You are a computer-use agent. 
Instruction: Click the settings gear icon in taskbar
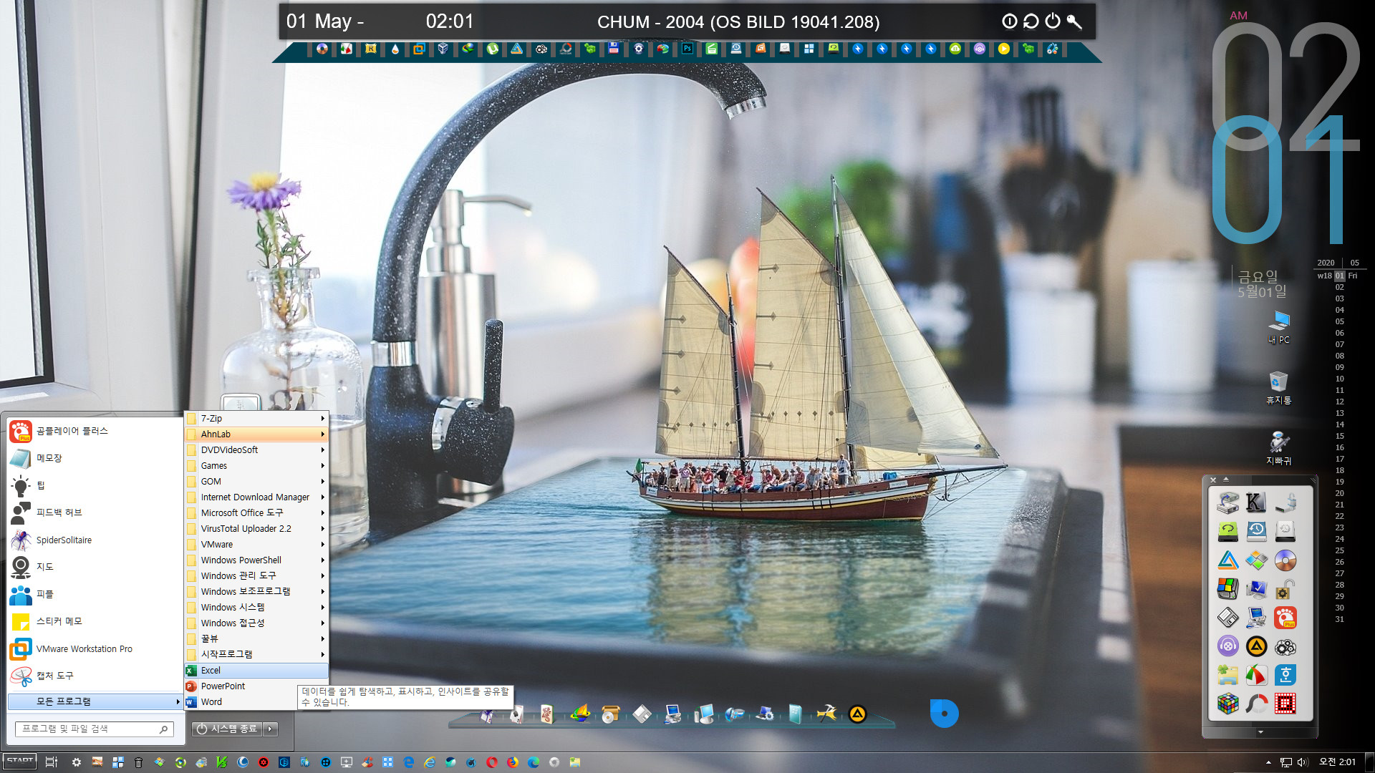point(77,762)
